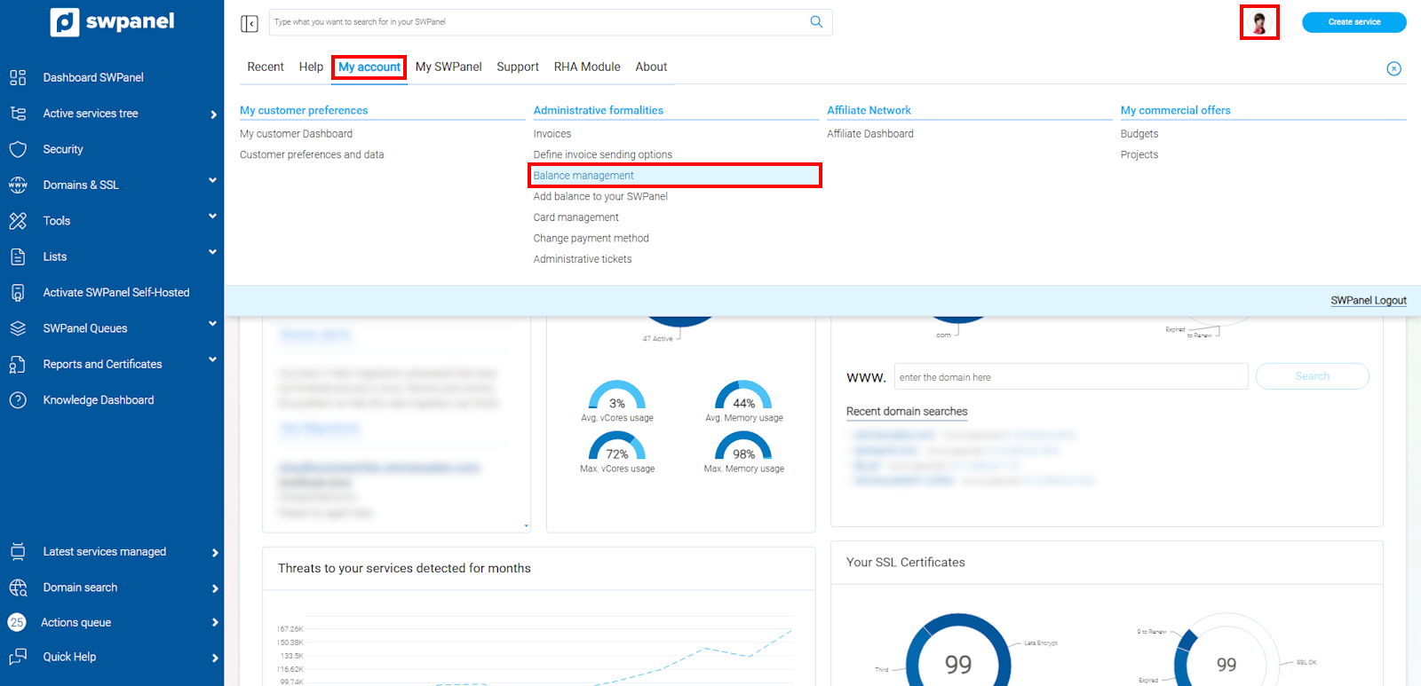Open the RHA Module tab
This screenshot has height=686, width=1421.
[587, 67]
